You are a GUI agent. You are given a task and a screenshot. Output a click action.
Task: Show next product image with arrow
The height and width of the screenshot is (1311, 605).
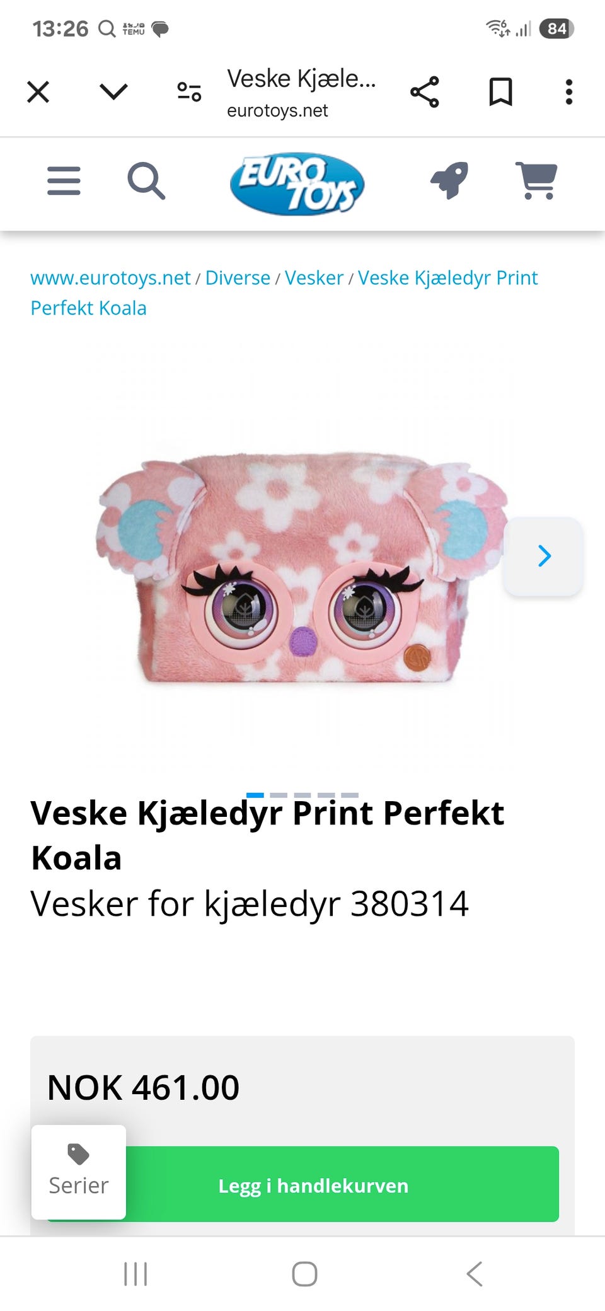[543, 556]
